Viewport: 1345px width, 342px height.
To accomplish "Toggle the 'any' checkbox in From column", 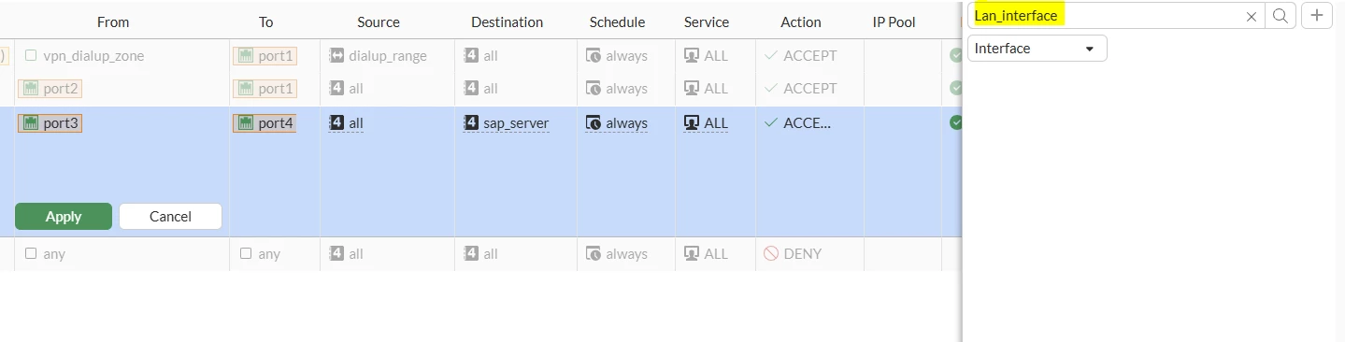I will pyautogui.click(x=31, y=253).
